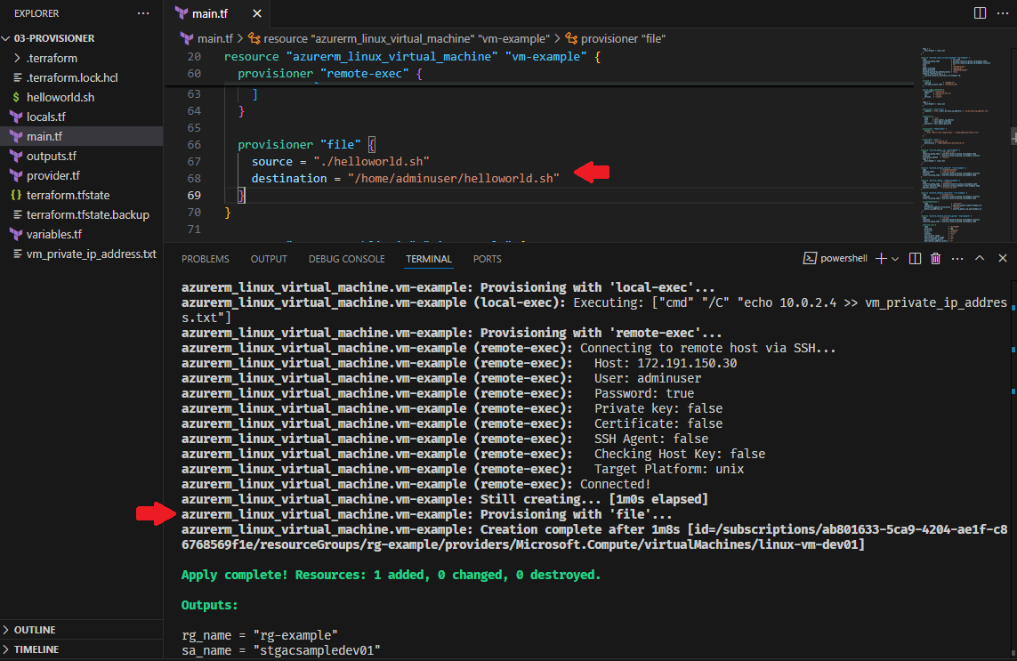Click host 172.191.150.30 terminal line
The image size is (1017, 661).
(459, 363)
